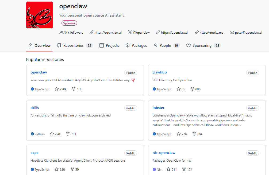The image size is (269, 175).
Task: Click the Projects grid icon
Action: pos(102,45)
